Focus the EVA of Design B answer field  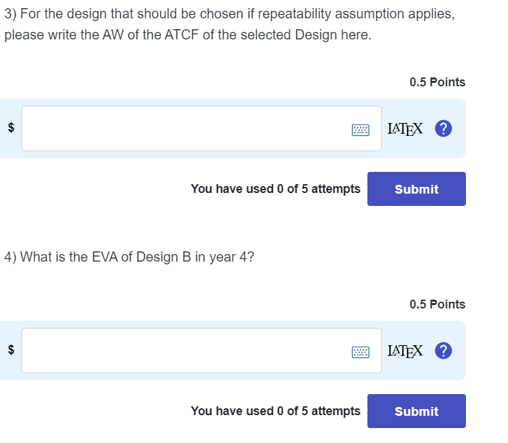pos(185,351)
